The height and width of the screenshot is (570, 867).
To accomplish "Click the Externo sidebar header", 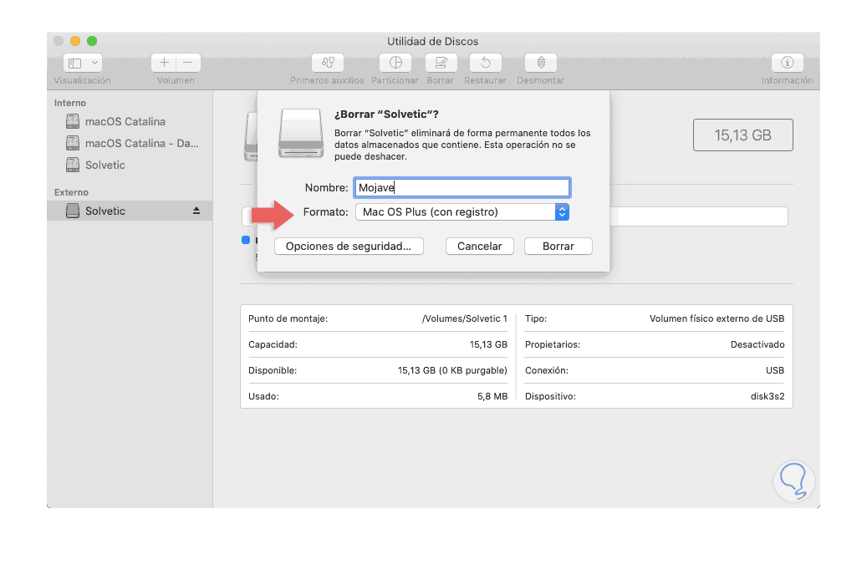I will point(71,192).
